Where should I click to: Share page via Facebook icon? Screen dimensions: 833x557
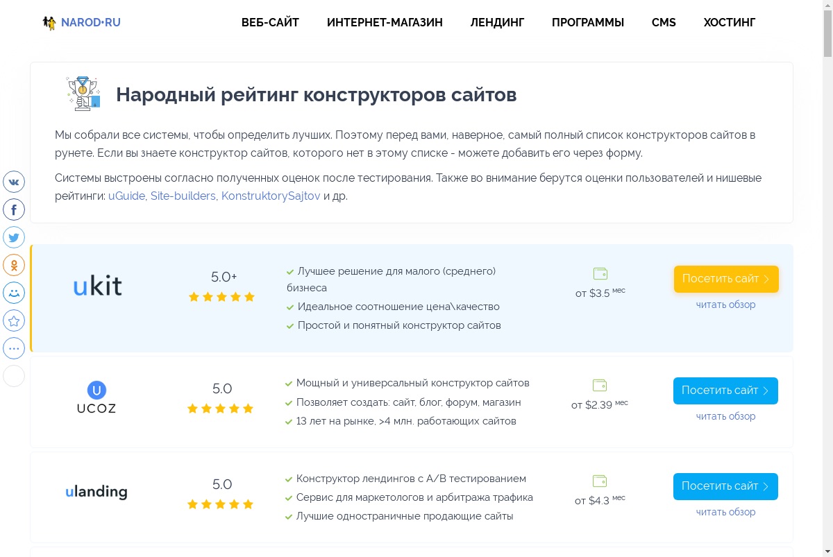coord(14,209)
